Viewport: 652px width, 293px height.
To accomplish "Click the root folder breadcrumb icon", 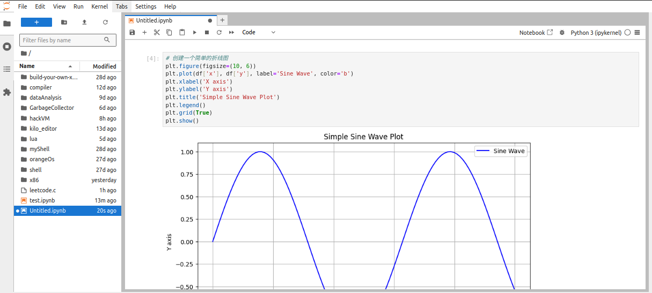I will tap(24, 53).
